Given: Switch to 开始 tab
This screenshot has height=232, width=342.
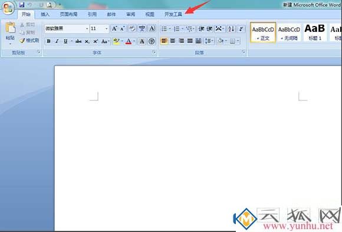Looking at the screenshot, I should pos(26,14).
